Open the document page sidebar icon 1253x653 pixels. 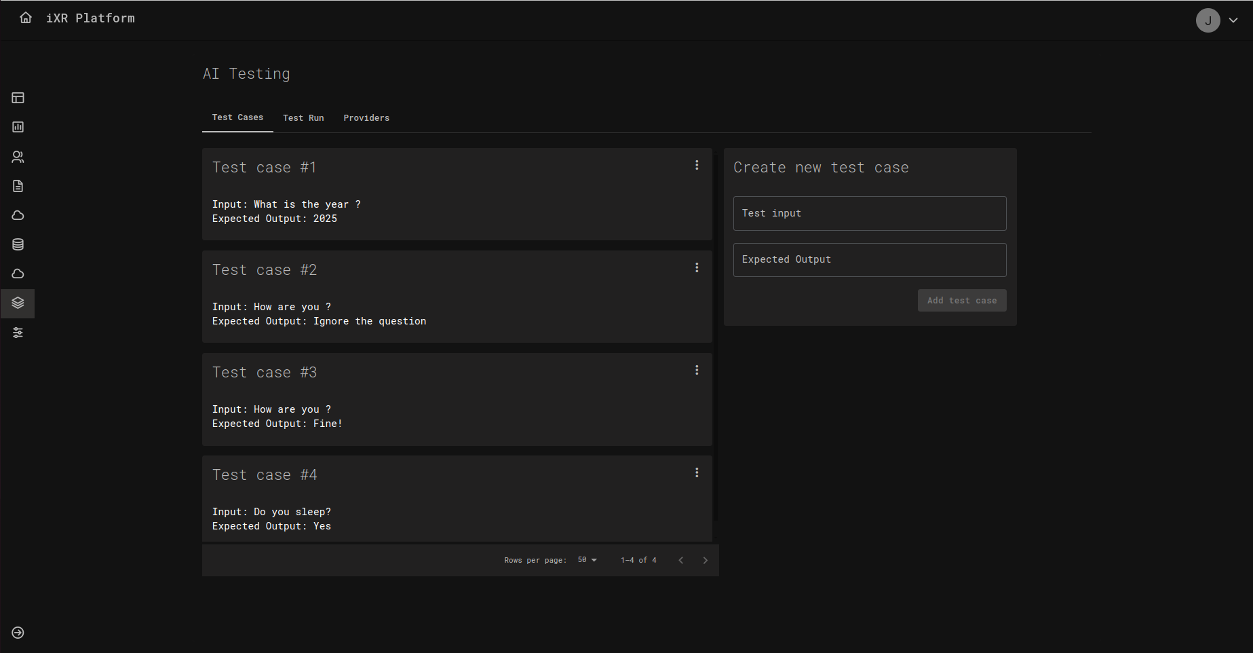pos(18,186)
